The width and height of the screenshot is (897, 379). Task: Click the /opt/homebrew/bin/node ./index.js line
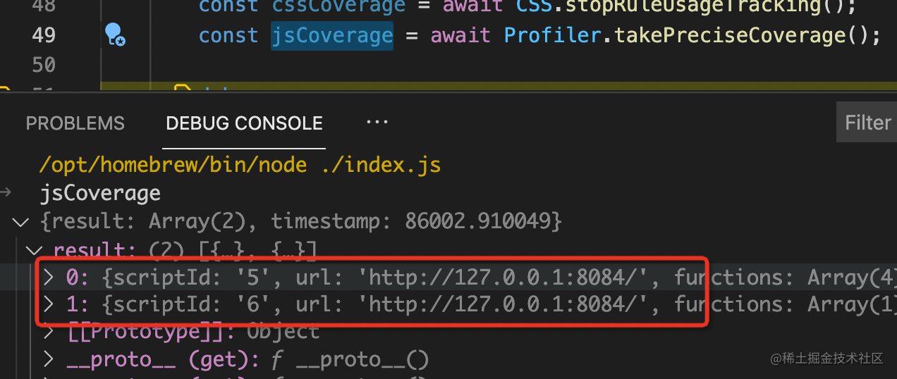pos(240,165)
